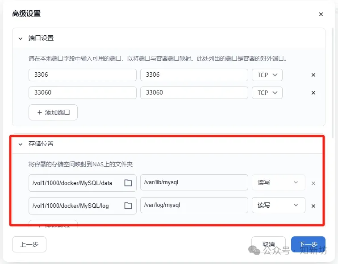Open TCP protocol dropdown for port 3306
Viewport: 338px width, 264px height.
(x=267, y=75)
